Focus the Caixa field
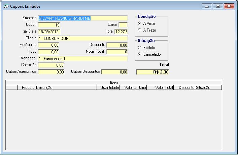The width and height of the screenshot is (238, 155). point(123,25)
